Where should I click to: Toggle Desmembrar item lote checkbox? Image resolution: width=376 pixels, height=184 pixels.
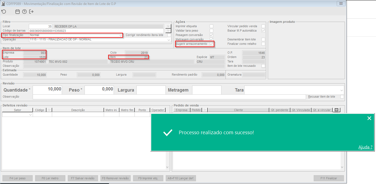click(263, 40)
